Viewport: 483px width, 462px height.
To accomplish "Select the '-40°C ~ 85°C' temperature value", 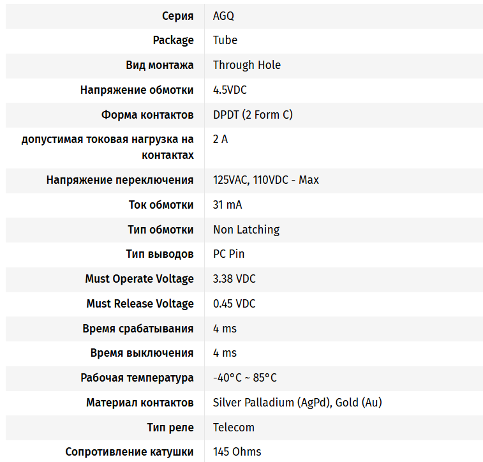I will tap(245, 378).
